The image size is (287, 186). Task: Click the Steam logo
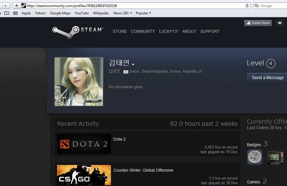78,32
